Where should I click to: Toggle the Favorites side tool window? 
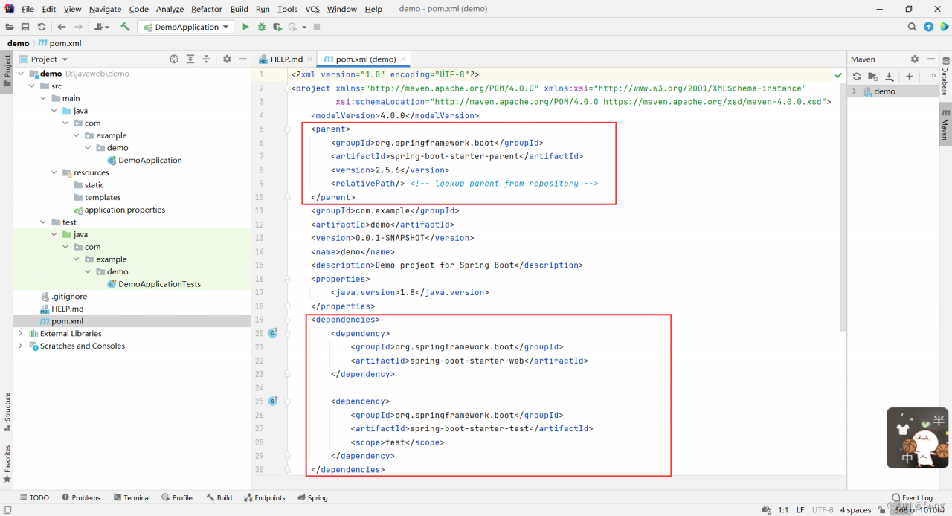pos(7,463)
